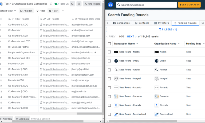Open the Organization Name column dropdown arrow
205x123 pixels.
pyautogui.click(x=179, y=44)
